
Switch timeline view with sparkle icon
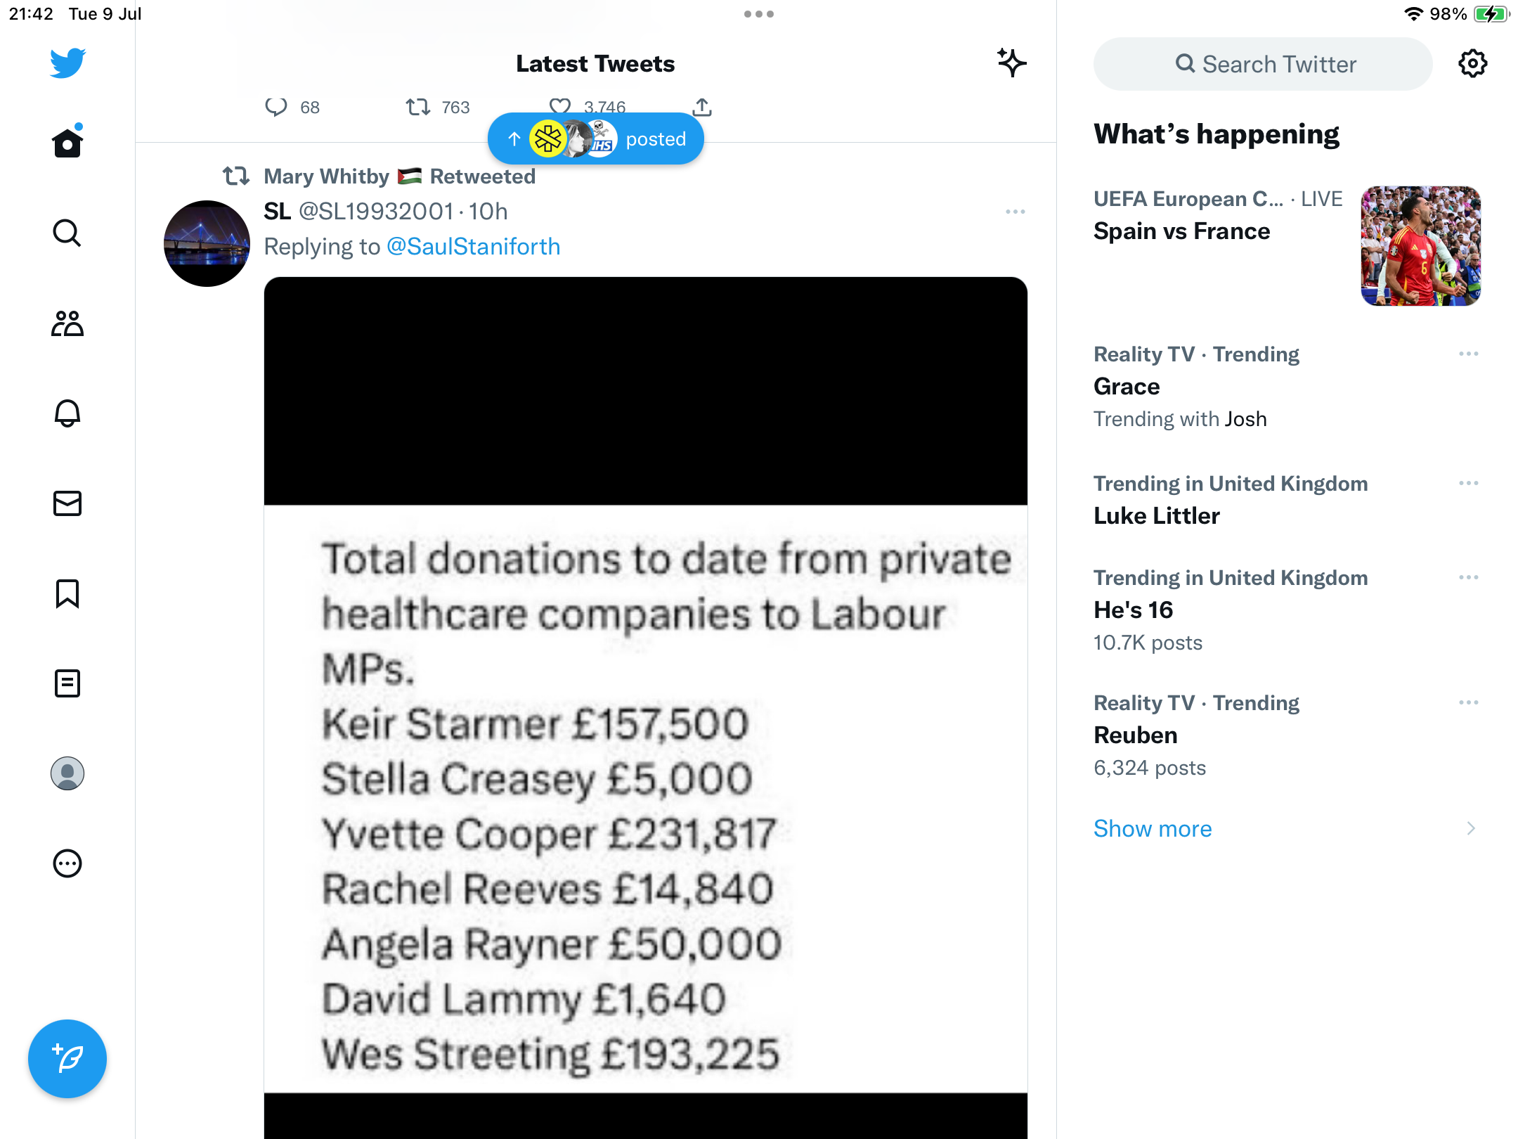1011,63
